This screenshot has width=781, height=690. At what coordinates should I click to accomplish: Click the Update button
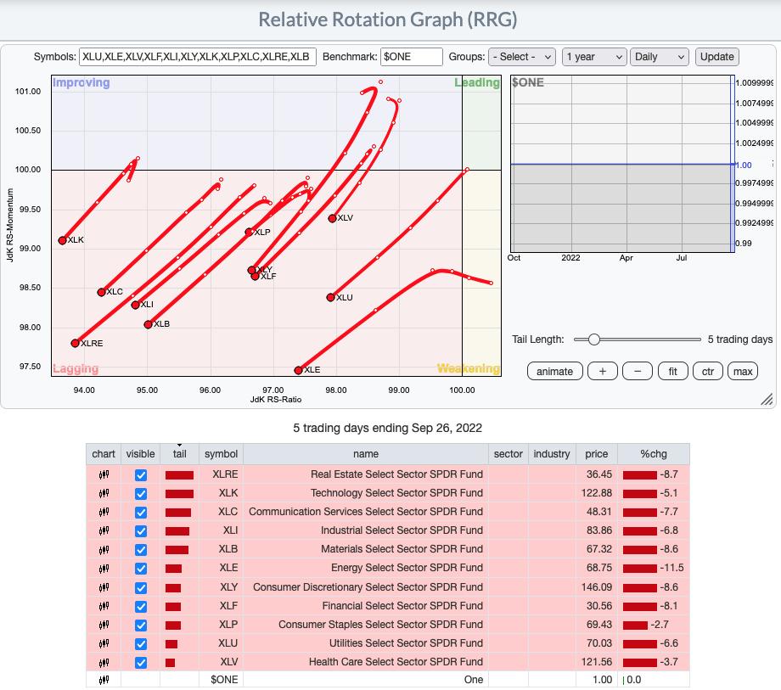(716, 57)
